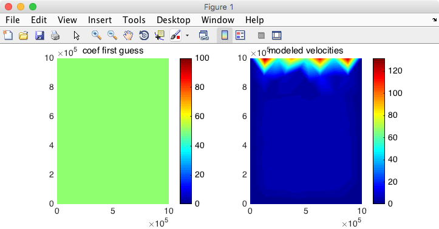Select the Pan hand tool

128,35
